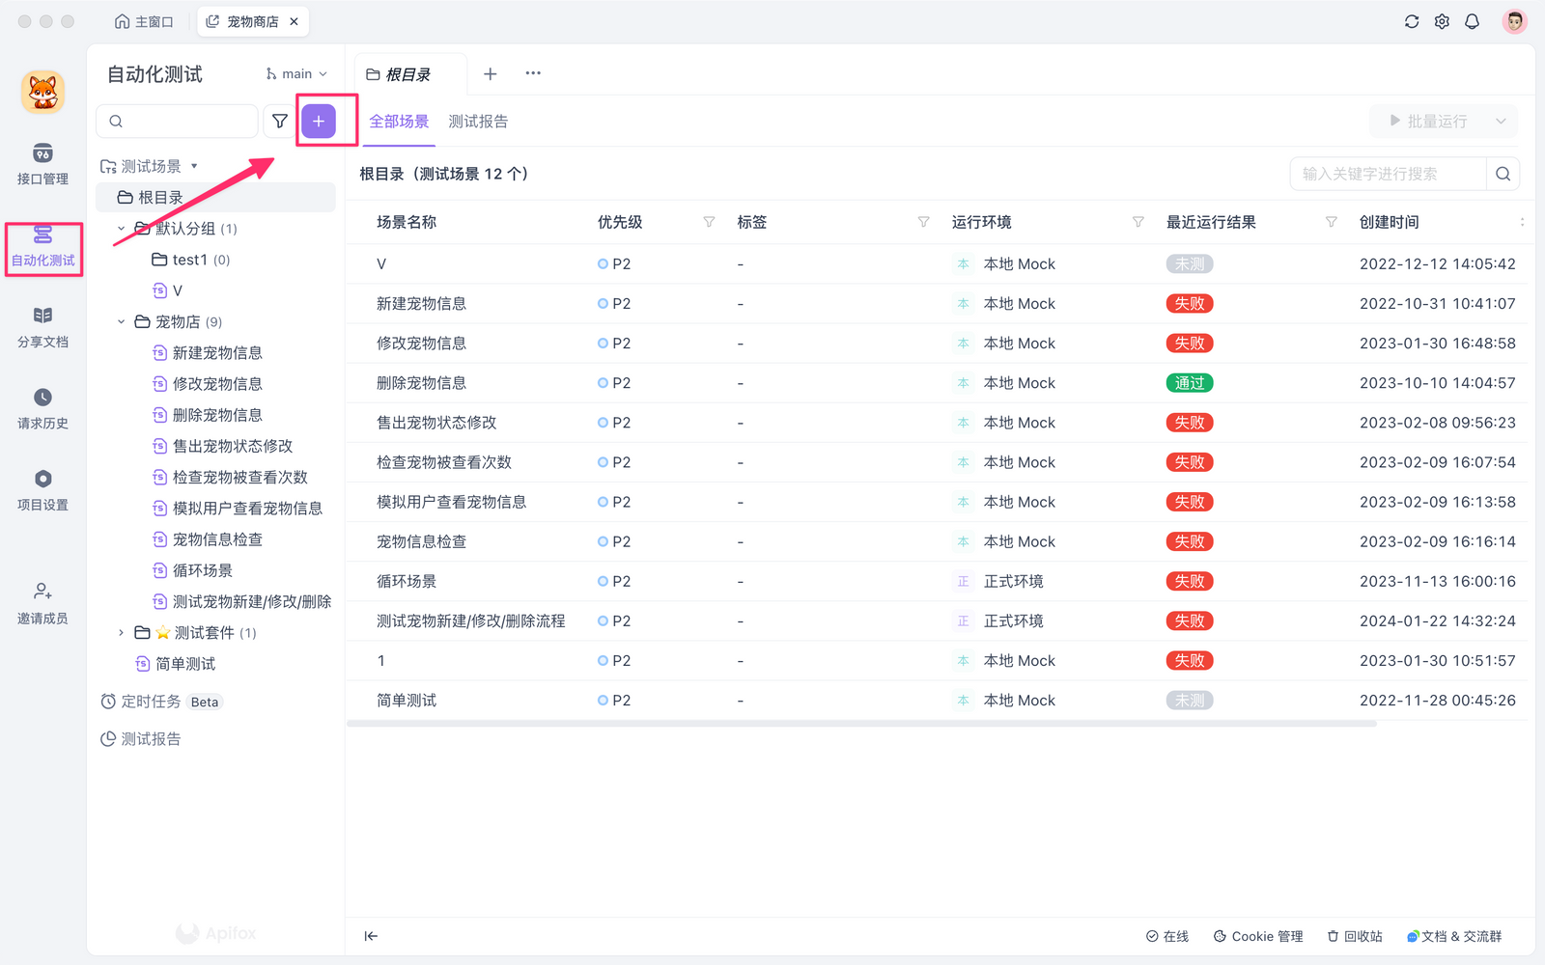The height and width of the screenshot is (965, 1545).
Task: Open 项目设置 from the sidebar
Action: (x=42, y=490)
